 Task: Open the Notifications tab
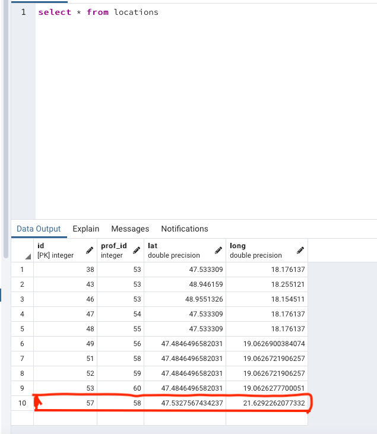185,229
